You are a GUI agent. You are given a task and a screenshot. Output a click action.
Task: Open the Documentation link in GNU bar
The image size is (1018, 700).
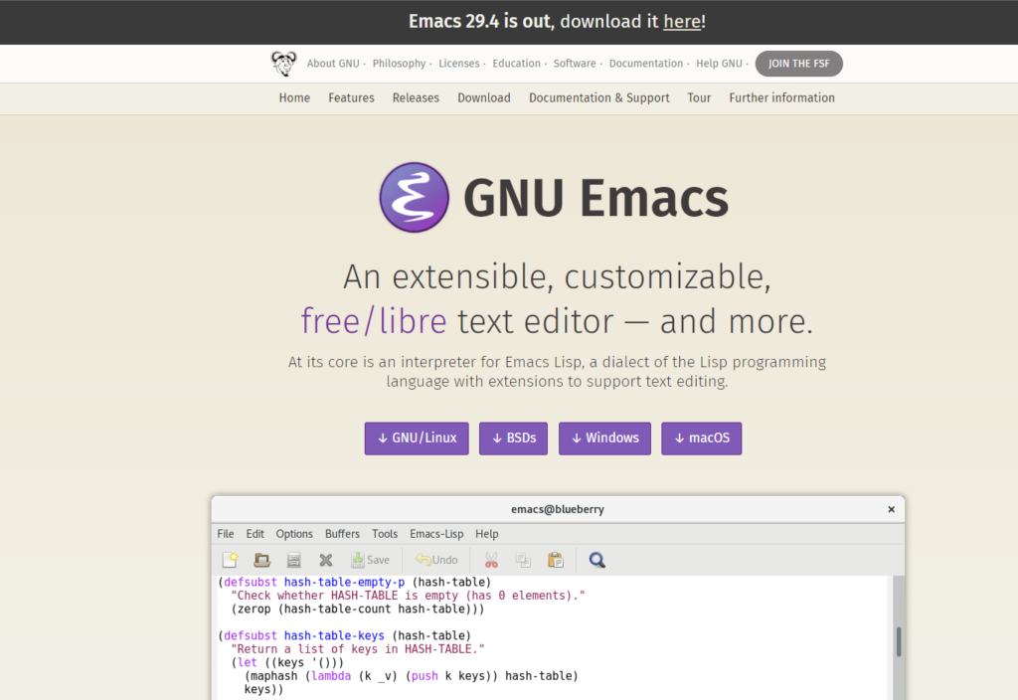click(x=646, y=64)
